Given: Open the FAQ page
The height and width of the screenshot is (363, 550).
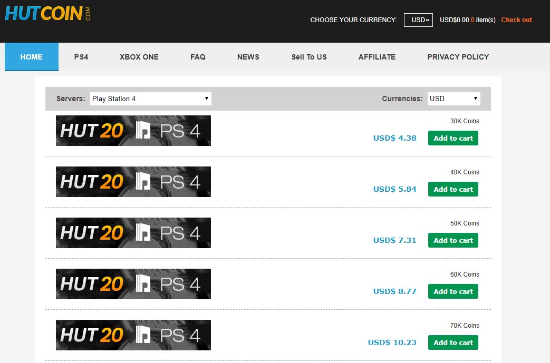Looking at the screenshot, I should tap(198, 57).
